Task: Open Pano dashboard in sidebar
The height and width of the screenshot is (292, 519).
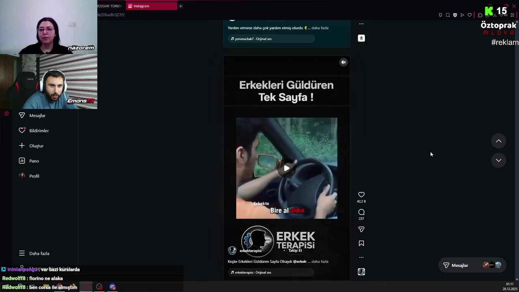Action: pyautogui.click(x=34, y=161)
